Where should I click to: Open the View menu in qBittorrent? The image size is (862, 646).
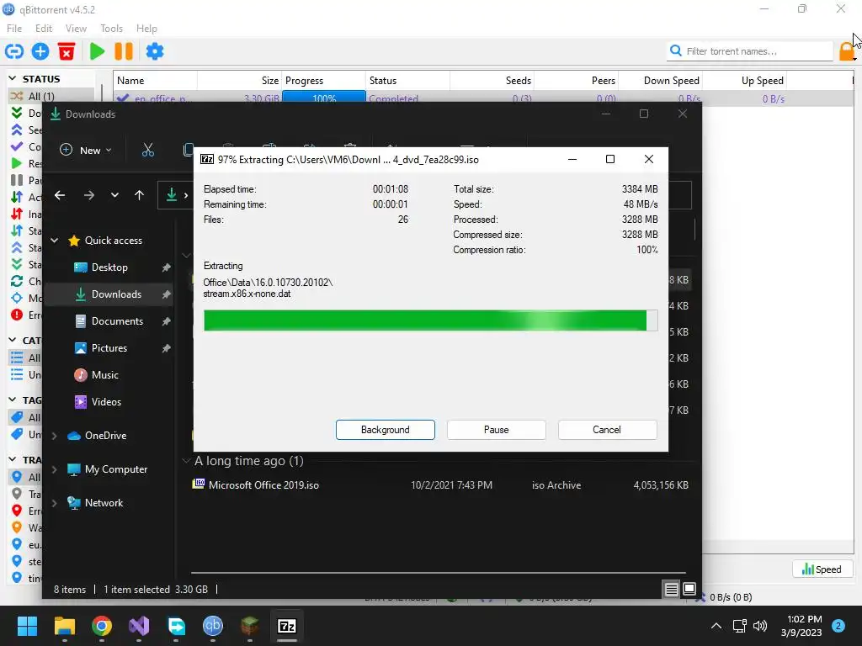click(x=76, y=28)
